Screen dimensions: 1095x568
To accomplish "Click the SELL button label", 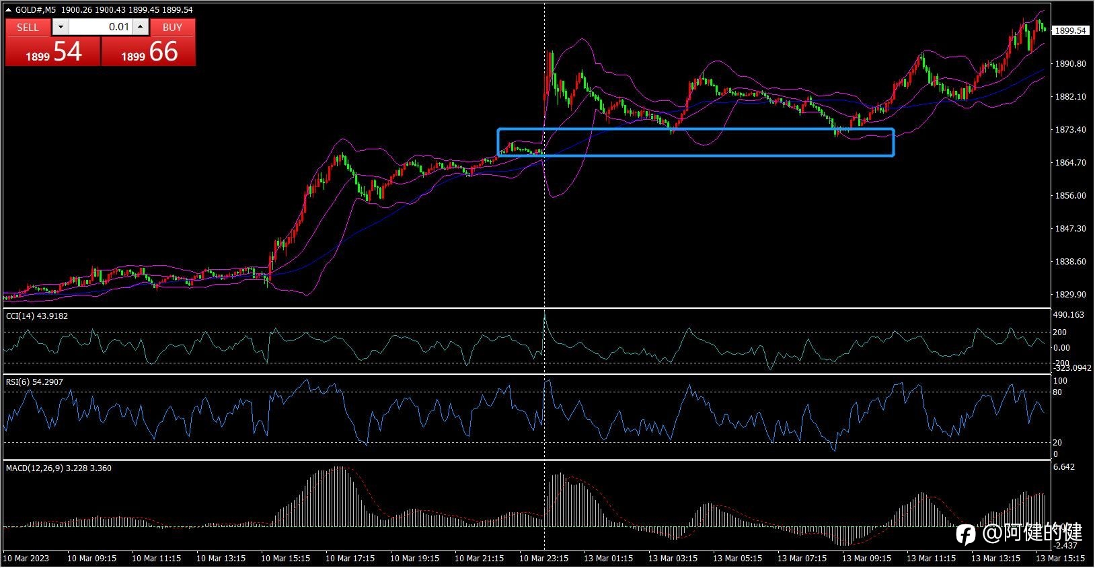I will tap(28, 27).
